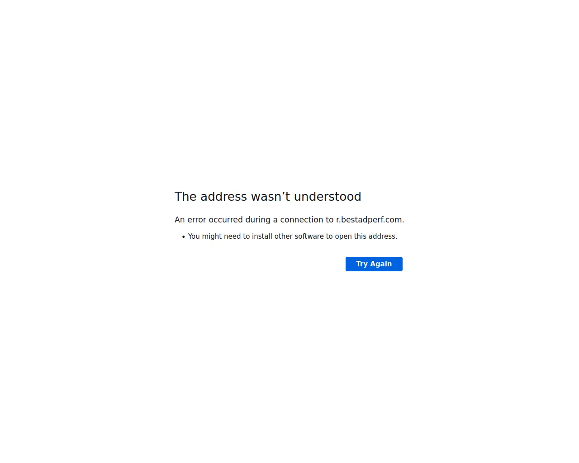Click the word "other" in the bullet text
The height and width of the screenshot is (463, 579).
[x=283, y=236]
